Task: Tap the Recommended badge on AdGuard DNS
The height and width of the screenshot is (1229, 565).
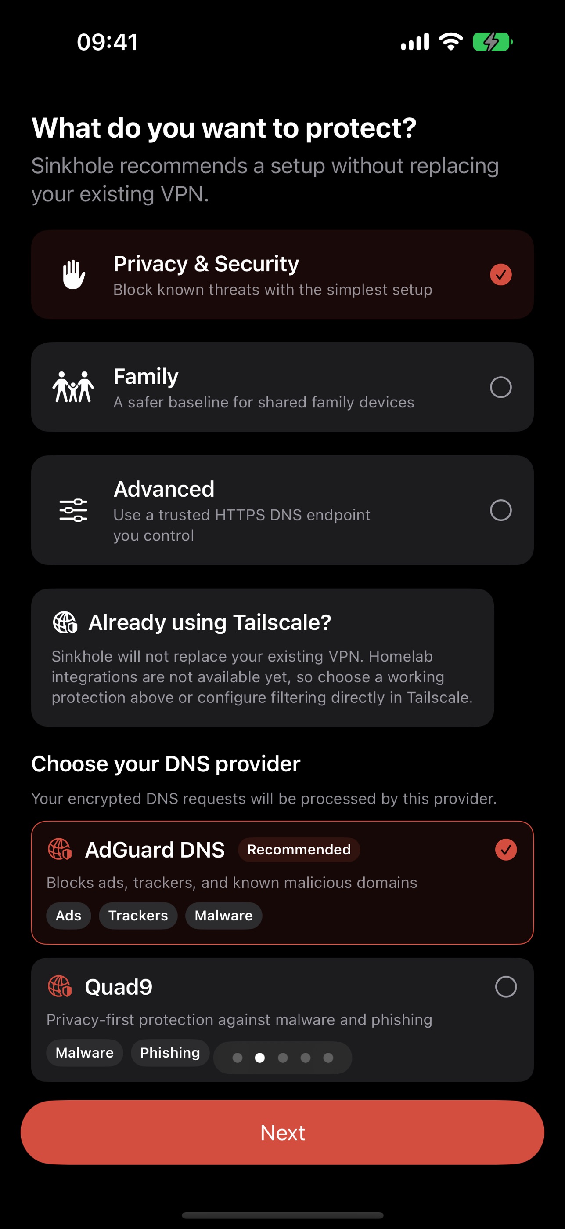Action: 299,849
